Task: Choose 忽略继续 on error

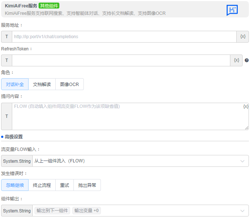Action: tap(15, 185)
